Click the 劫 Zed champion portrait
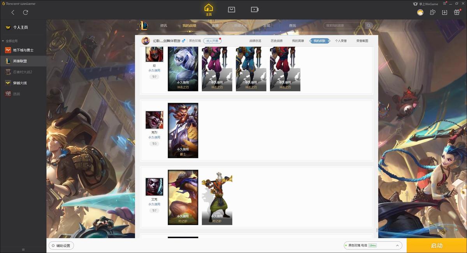Viewport: 467px width, 253px height. tap(154, 54)
